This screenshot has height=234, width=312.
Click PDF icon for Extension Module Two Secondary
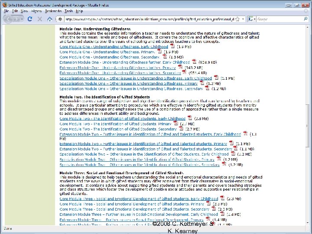point(235,148)
